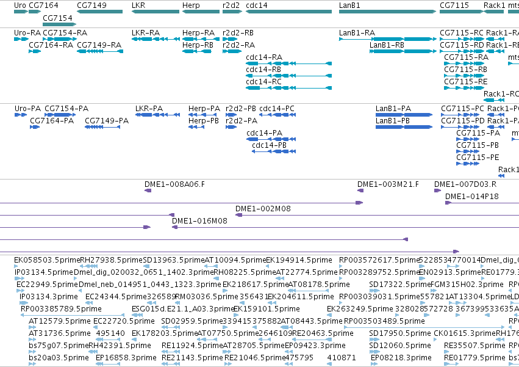Screen dimensions: 519x367
Task: Select the DME1-016M08 clone label
Action: (x=199, y=221)
